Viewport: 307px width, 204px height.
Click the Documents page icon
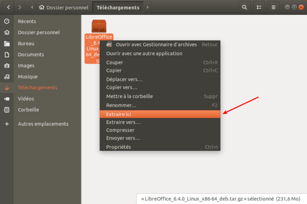pyautogui.click(x=7, y=54)
